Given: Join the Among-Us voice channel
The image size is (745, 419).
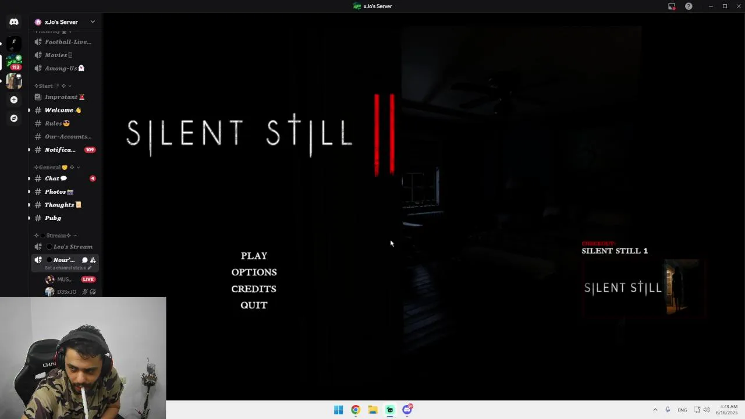Looking at the screenshot, I should pos(65,68).
